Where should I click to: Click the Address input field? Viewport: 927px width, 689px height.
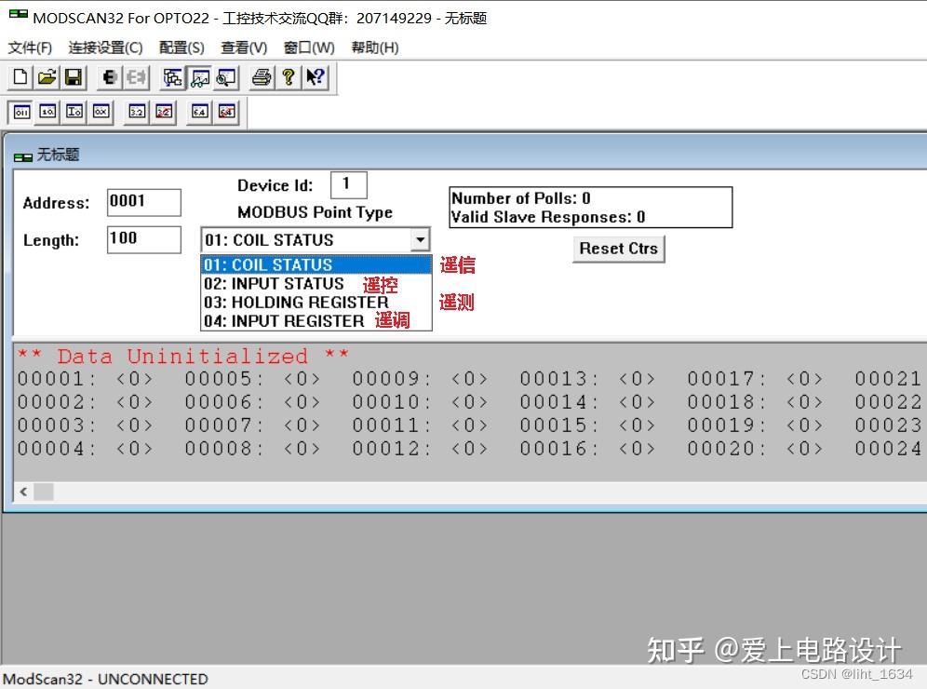tap(143, 202)
